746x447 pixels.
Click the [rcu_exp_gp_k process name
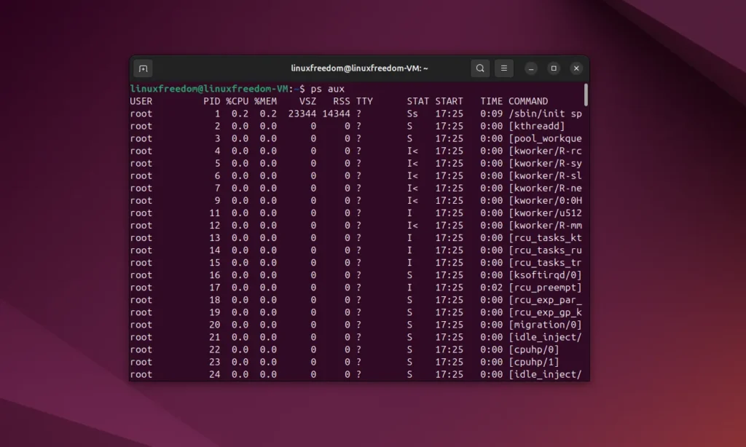545,312
